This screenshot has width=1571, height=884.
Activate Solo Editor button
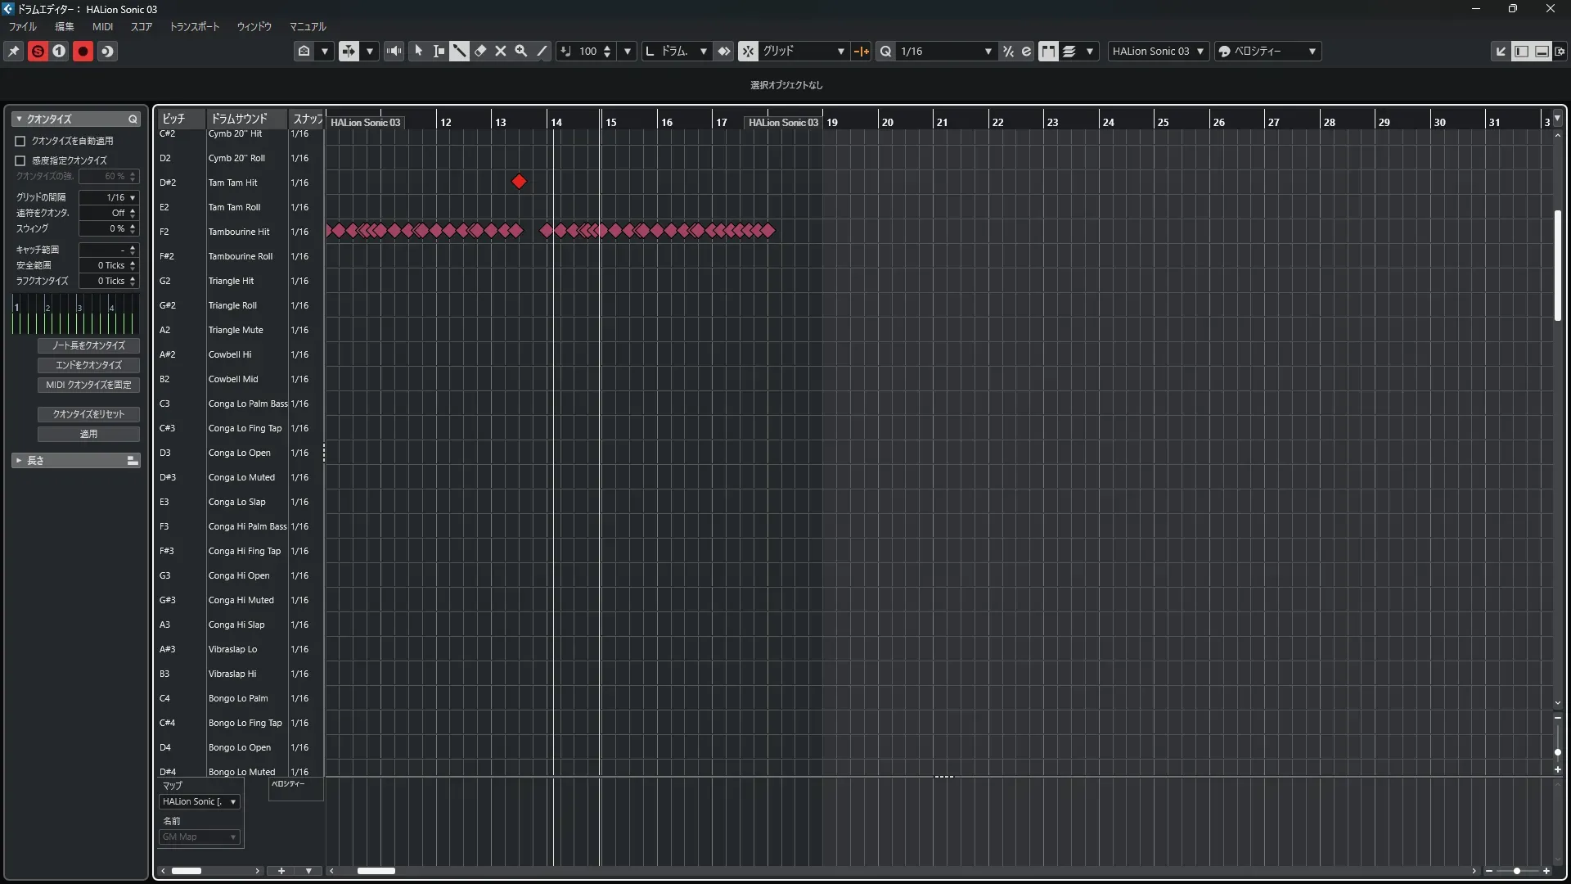coord(38,51)
